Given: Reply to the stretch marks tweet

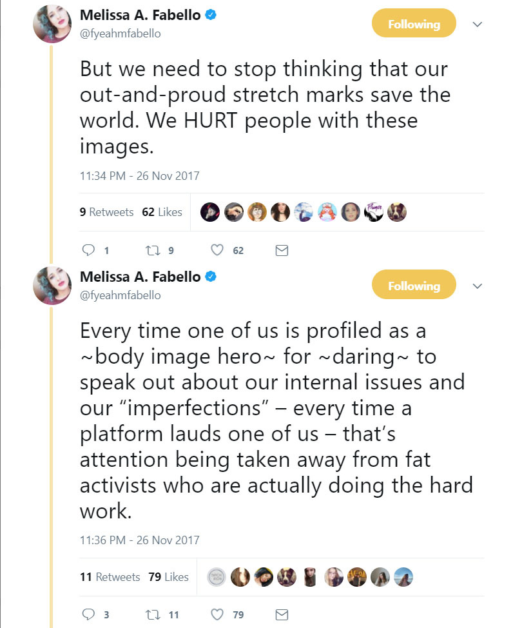Looking at the screenshot, I should 89,251.
